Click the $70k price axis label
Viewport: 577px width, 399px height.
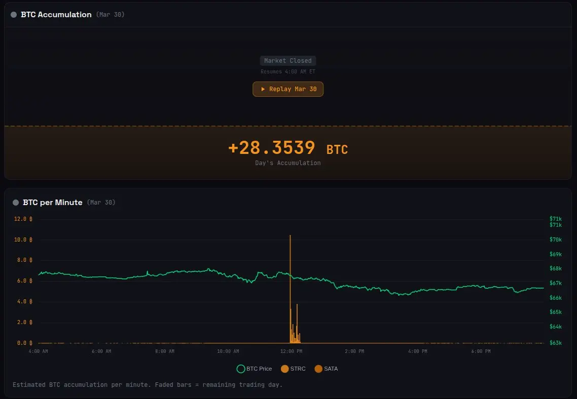(x=556, y=240)
